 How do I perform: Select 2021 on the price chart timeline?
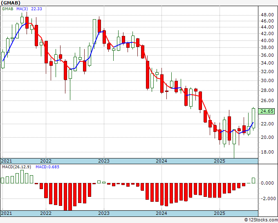(x=7, y=161)
